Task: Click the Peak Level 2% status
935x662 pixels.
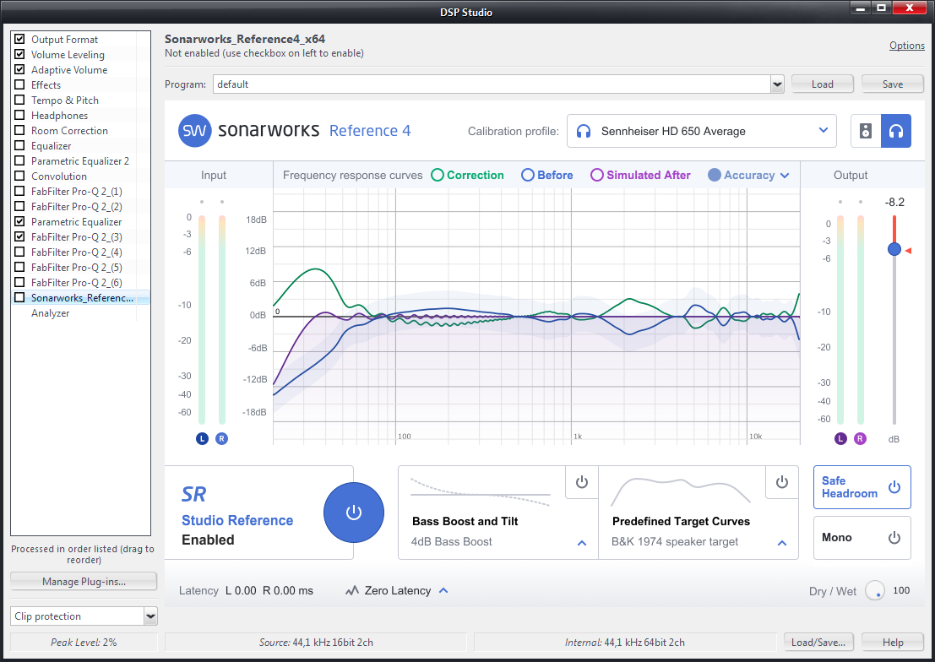Action: tap(84, 643)
